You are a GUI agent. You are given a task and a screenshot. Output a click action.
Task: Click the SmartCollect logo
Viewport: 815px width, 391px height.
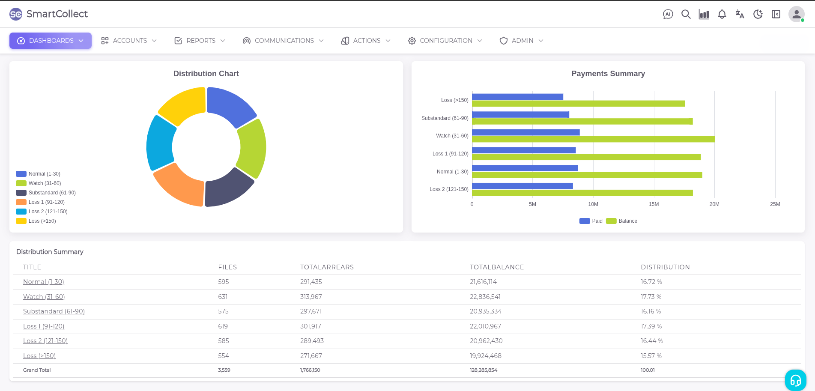[x=48, y=14]
